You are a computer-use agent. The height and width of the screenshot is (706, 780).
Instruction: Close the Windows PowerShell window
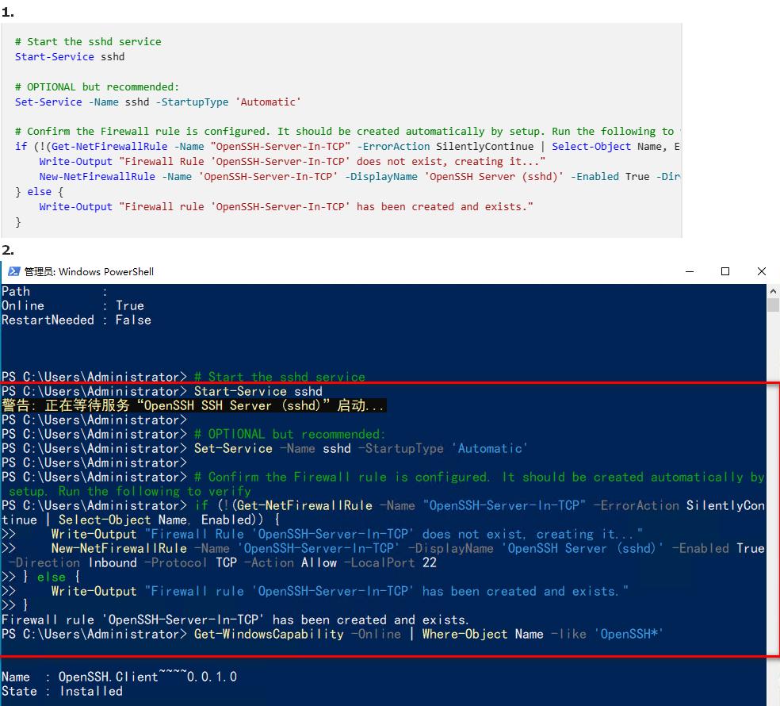tap(761, 271)
